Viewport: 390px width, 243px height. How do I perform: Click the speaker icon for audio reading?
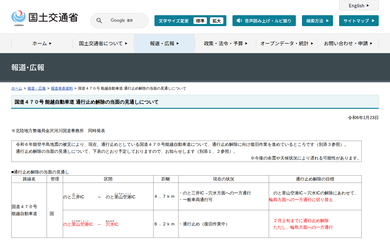pos(239,21)
